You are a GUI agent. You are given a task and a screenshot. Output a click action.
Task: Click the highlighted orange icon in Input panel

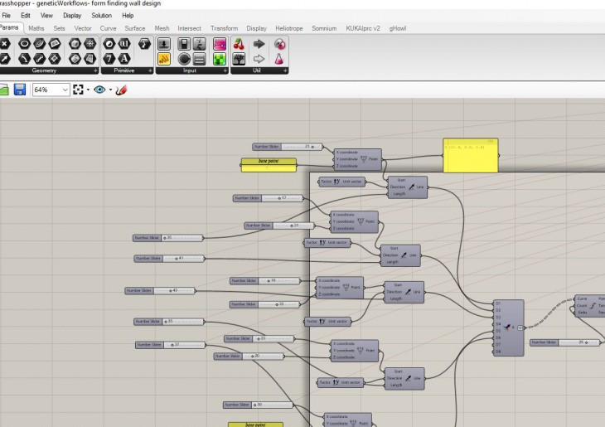point(164,59)
